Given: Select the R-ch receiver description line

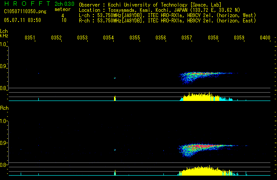Looking at the screenshot, I should click(167, 21).
